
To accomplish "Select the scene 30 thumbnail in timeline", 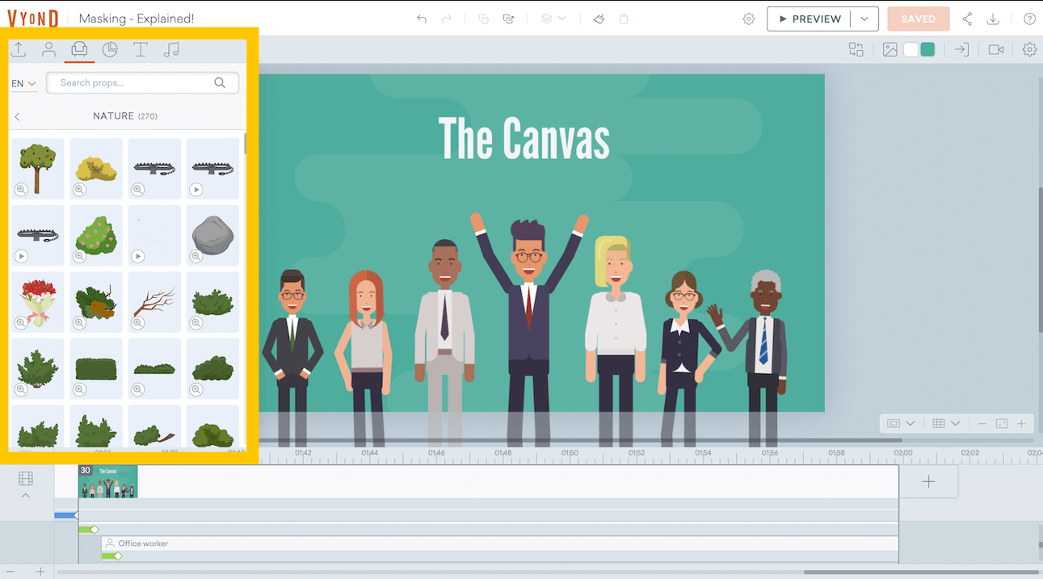I will point(108,481).
